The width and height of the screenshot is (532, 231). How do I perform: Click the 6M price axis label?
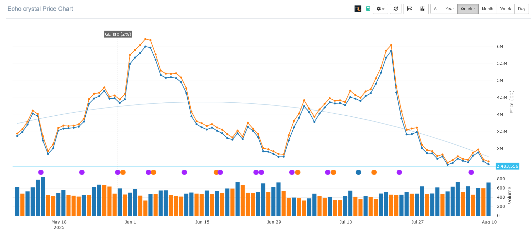tap(500, 47)
